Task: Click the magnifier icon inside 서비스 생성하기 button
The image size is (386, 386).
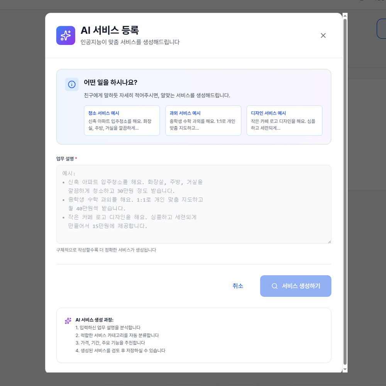Action: 274,286
